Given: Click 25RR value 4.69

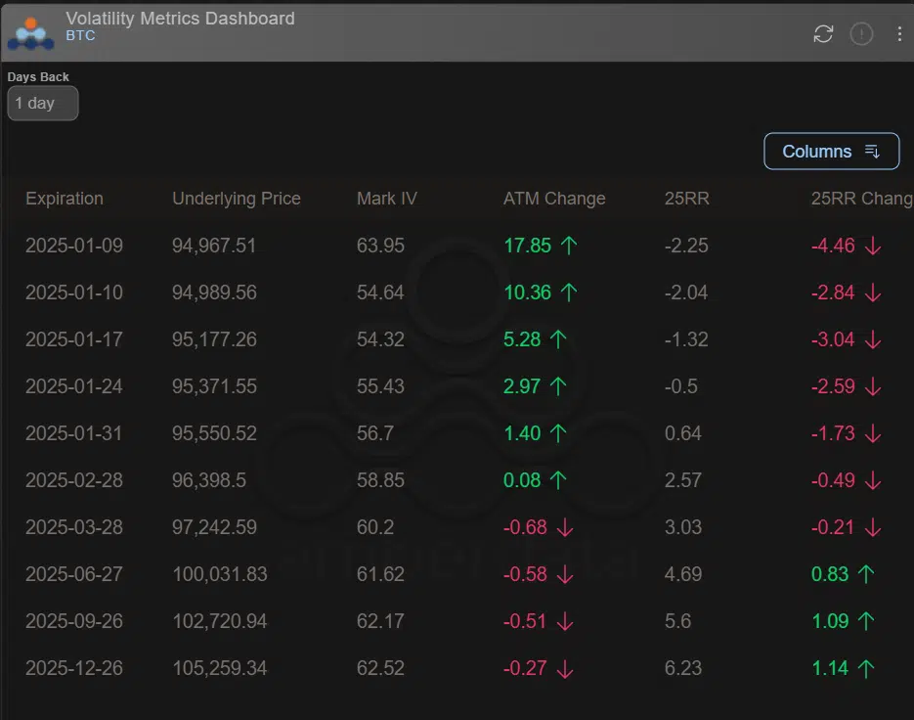Looking at the screenshot, I should (x=682, y=574).
